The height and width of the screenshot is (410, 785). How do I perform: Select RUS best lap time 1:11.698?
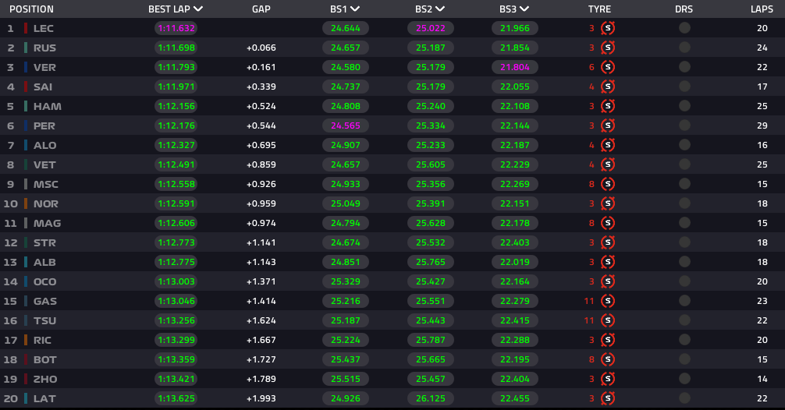point(176,48)
